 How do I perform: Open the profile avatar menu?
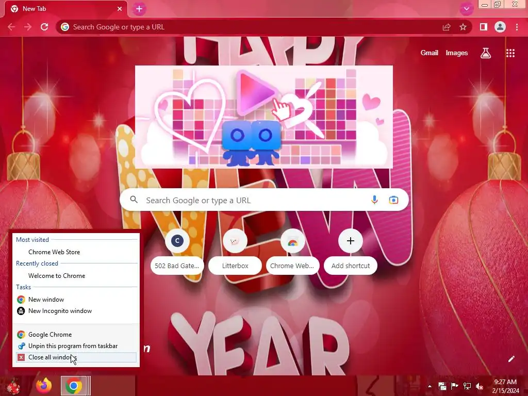[500, 27]
